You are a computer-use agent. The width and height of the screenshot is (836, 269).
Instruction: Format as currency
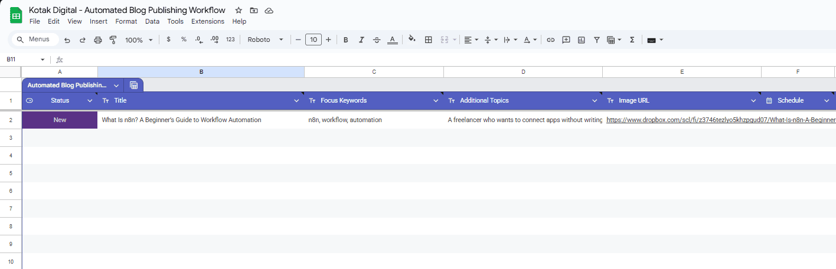coord(169,40)
